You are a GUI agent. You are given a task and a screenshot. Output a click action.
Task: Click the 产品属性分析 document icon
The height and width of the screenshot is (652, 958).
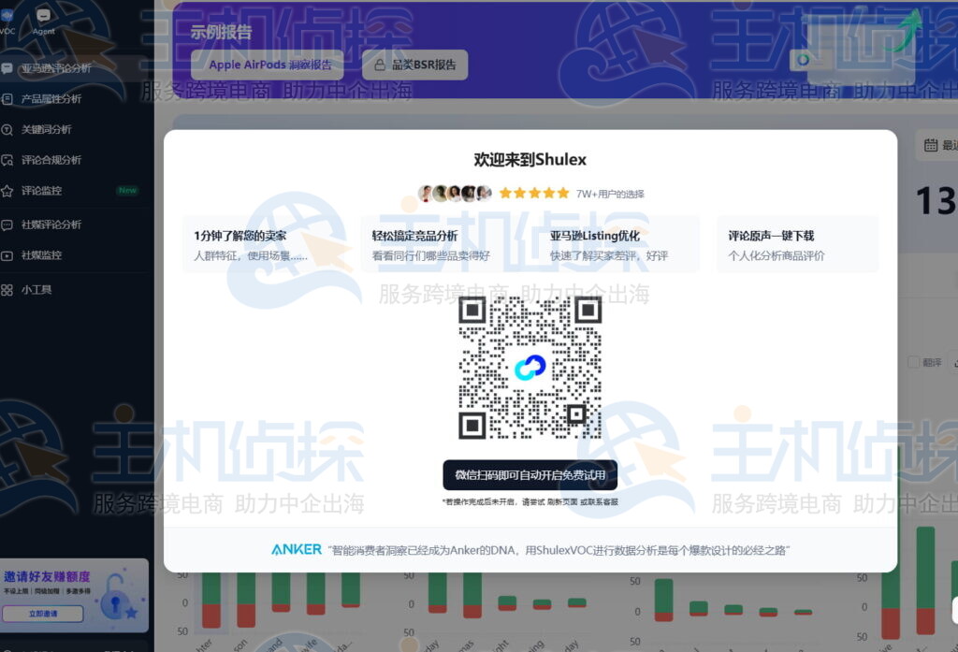(7, 98)
